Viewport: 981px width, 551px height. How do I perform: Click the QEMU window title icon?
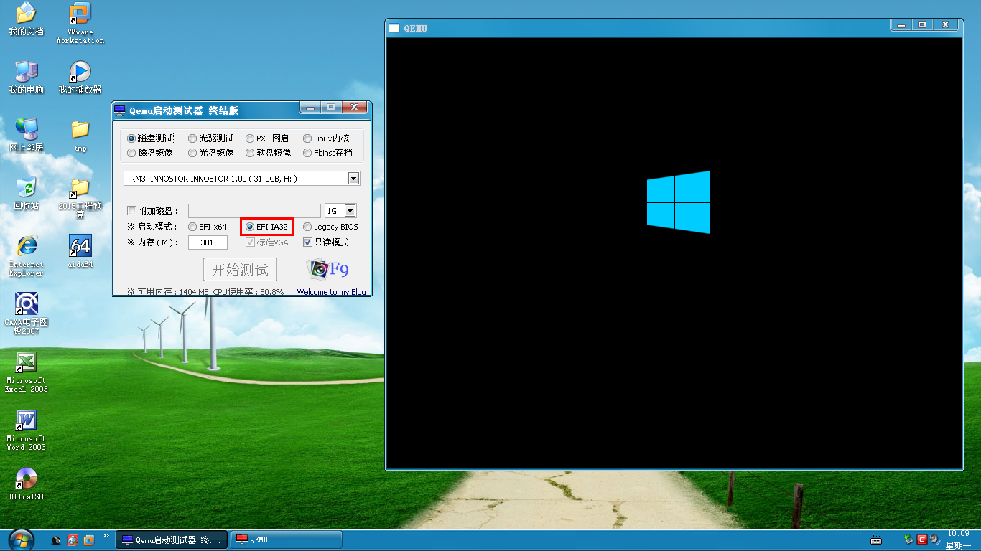pos(394,28)
